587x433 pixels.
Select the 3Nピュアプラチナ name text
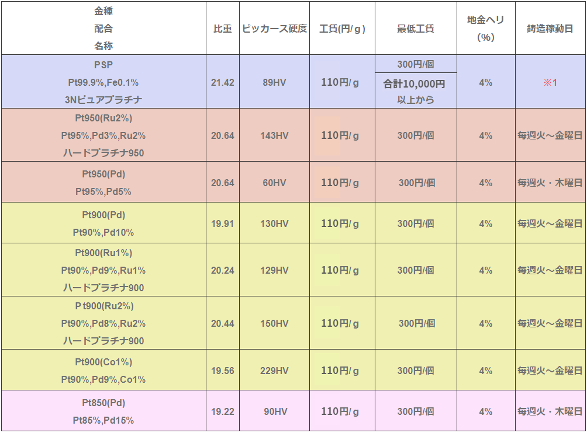click(x=103, y=100)
